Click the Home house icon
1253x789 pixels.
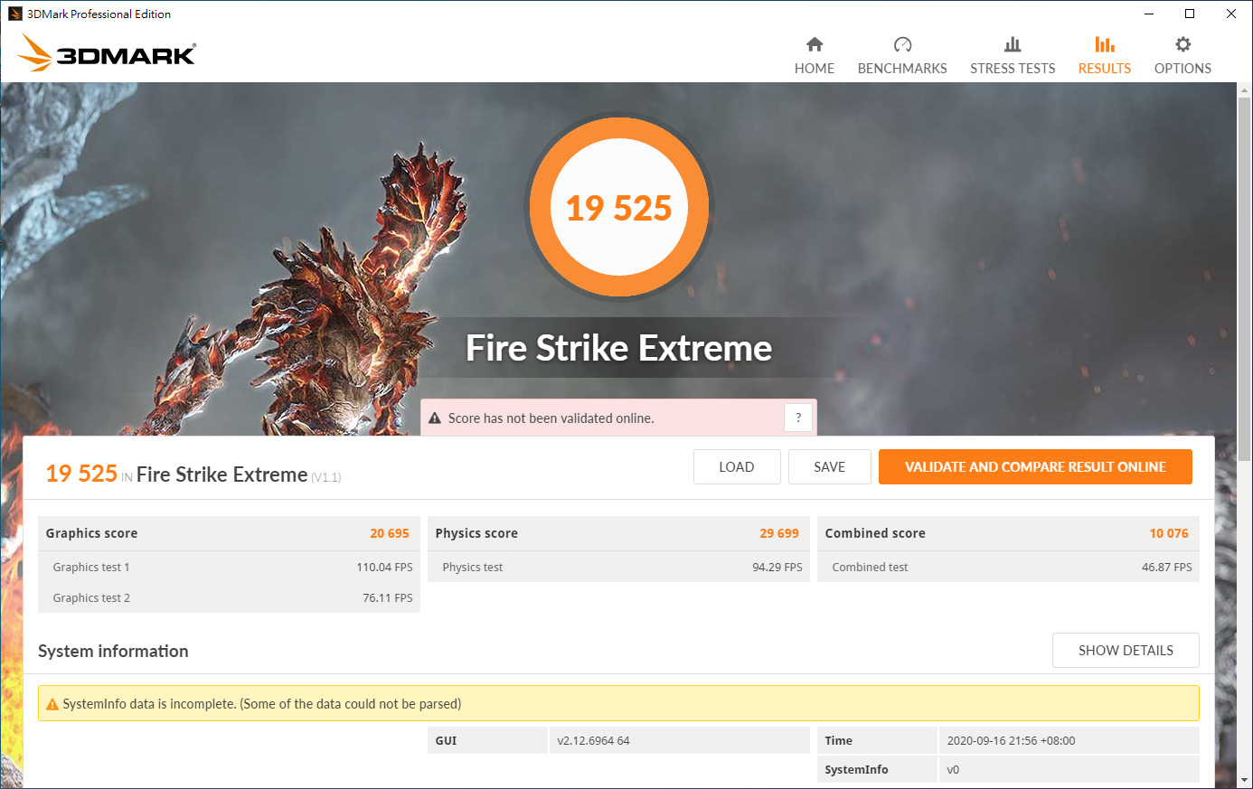(x=815, y=44)
